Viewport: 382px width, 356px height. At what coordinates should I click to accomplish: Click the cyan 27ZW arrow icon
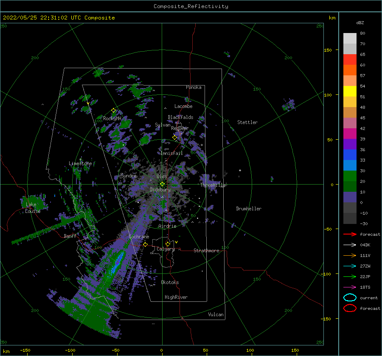point(350,266)
